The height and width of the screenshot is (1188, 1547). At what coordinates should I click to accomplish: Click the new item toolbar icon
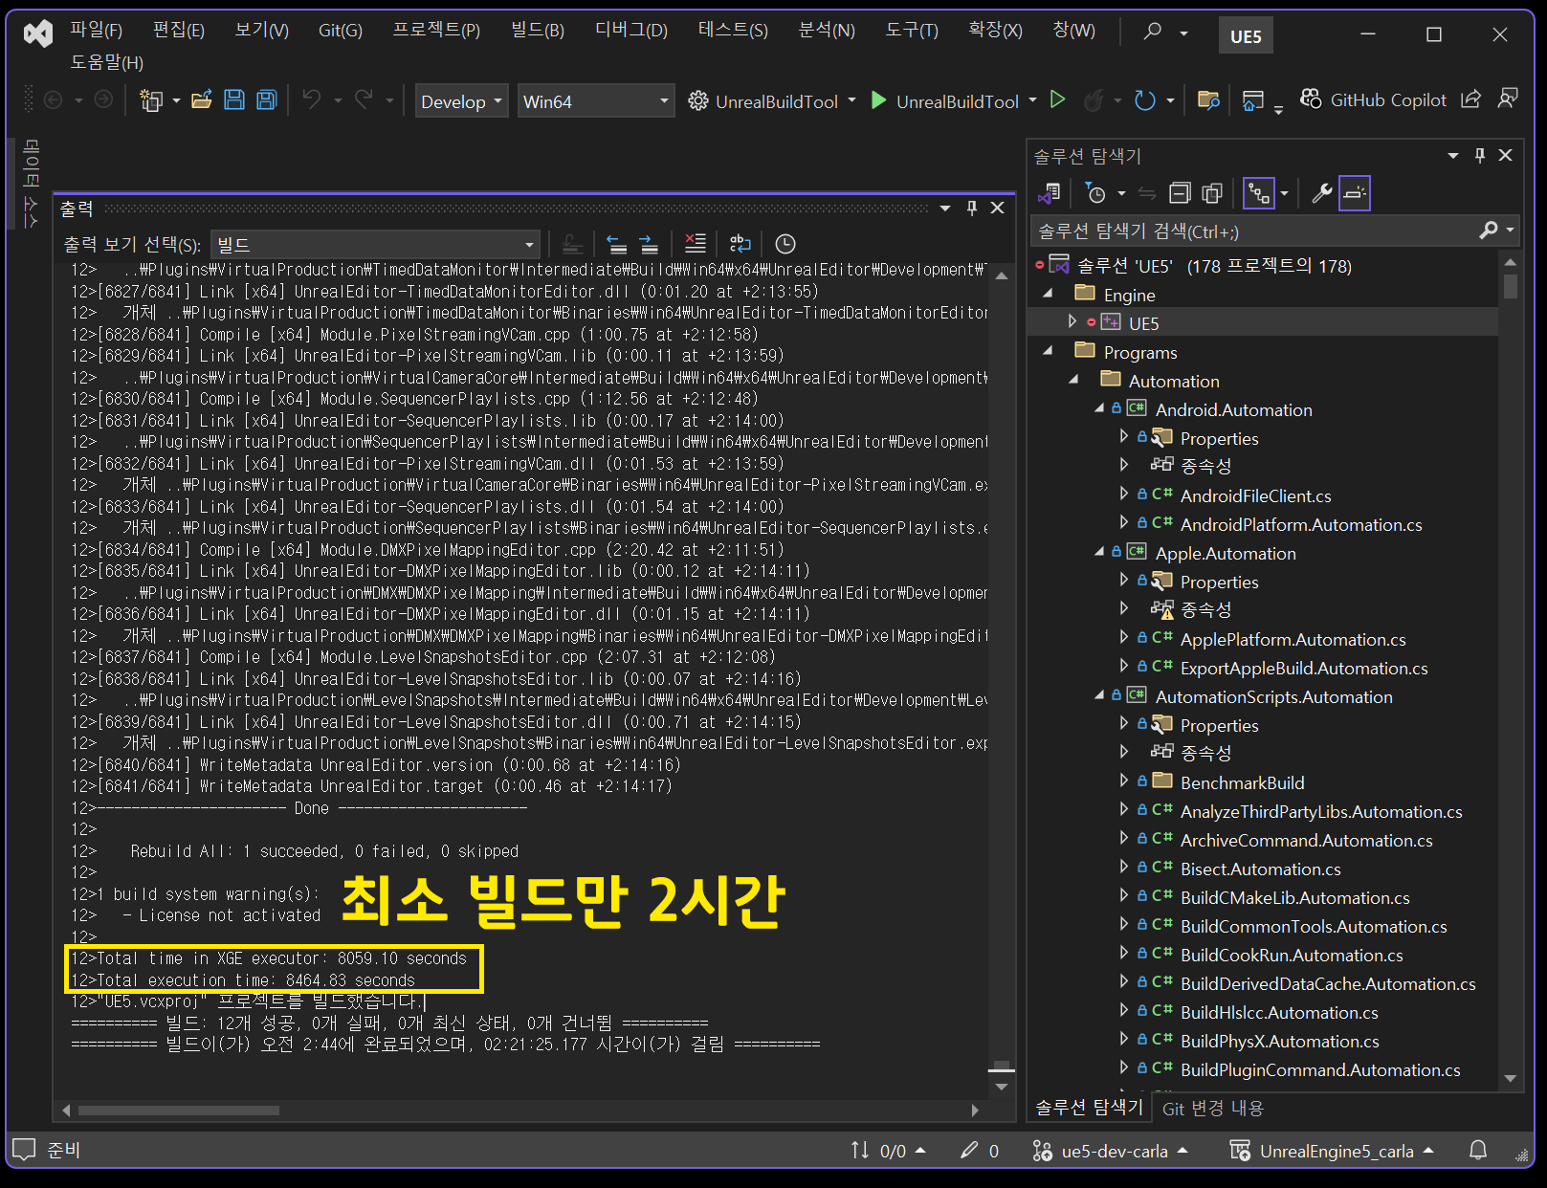click(x=151, y=100)
